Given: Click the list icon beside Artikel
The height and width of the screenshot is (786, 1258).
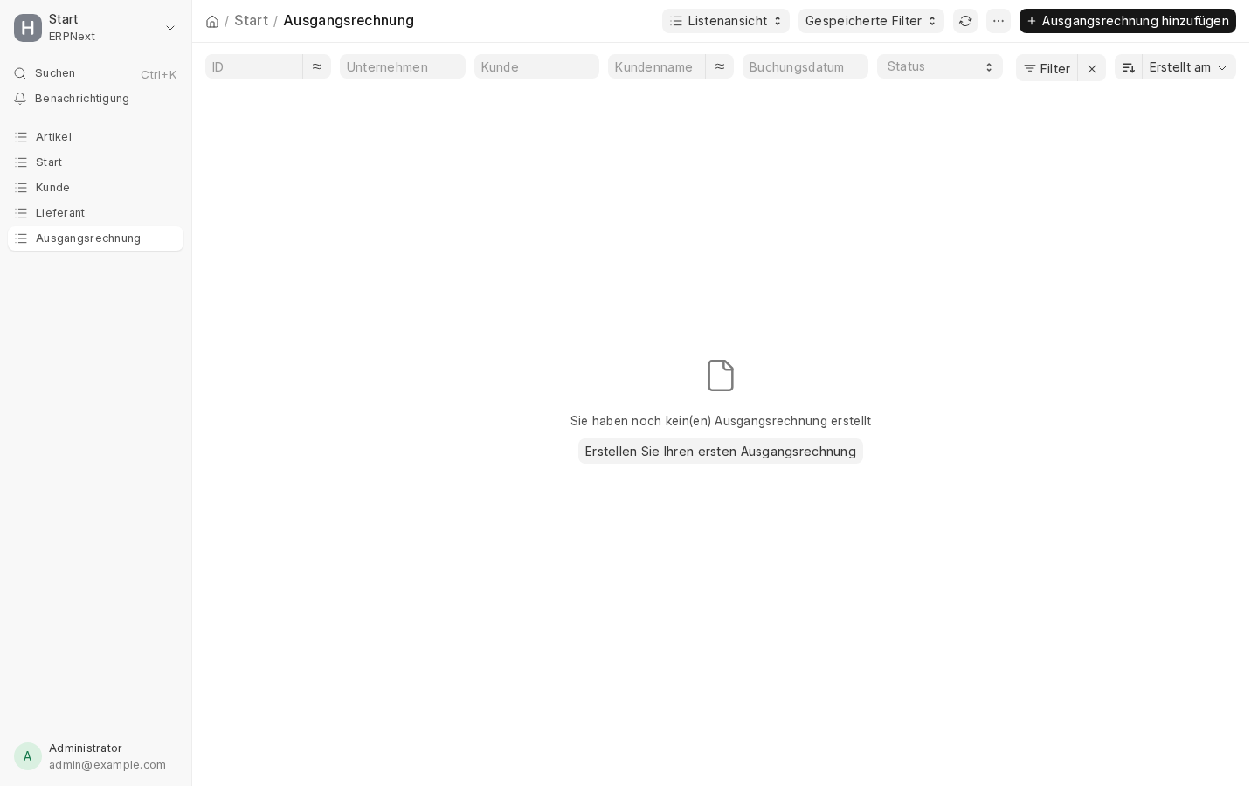Looking at the screenshot, I should [22, 137].
